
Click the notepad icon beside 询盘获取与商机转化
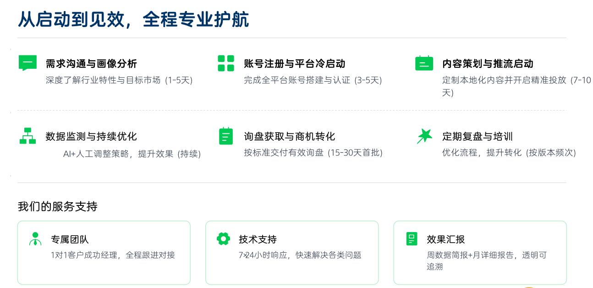(x=226, y=136)
